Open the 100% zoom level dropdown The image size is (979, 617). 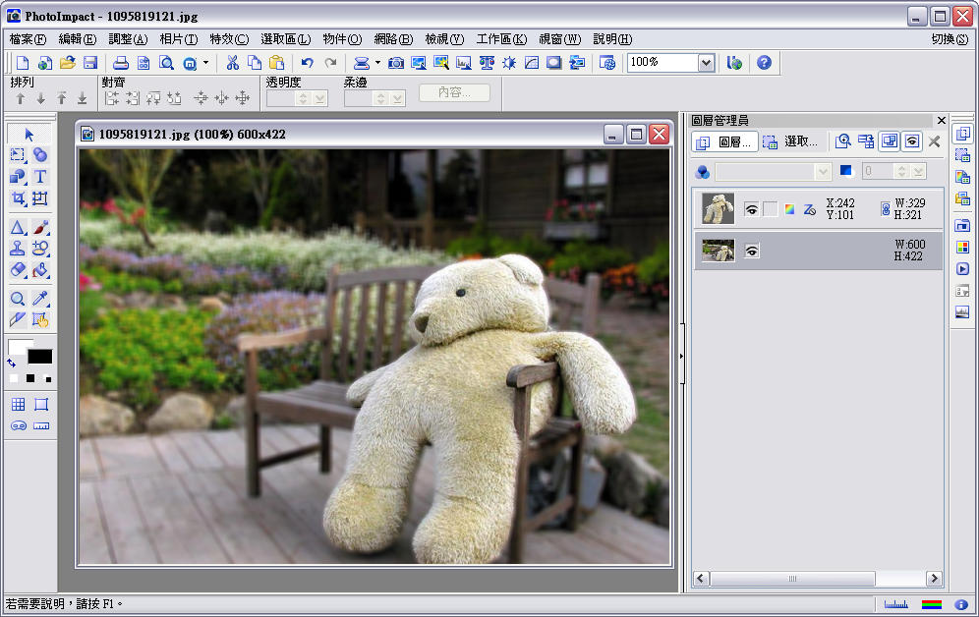coord(705,63)
